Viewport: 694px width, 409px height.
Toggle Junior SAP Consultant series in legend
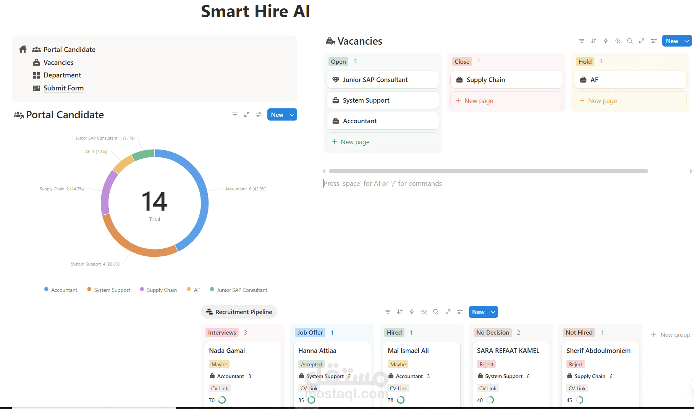click(239, 290)
